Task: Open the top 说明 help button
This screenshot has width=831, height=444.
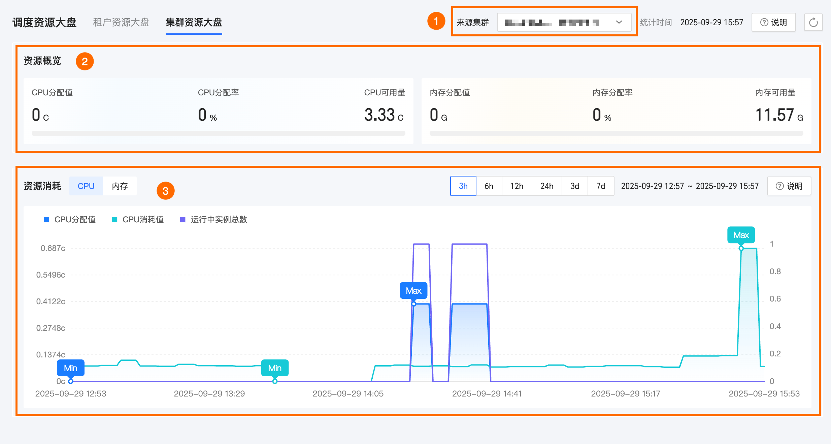Action: click(773, 23)
